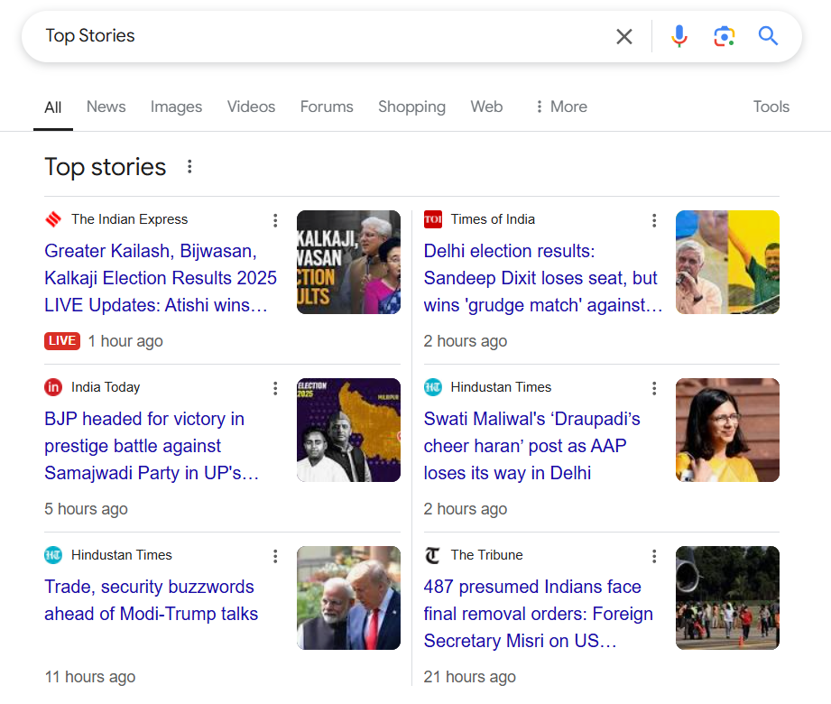Viewport: 831px width, 704px height.
Task: Open the Top stories section options menu
Action: click(x=189, y=167)
